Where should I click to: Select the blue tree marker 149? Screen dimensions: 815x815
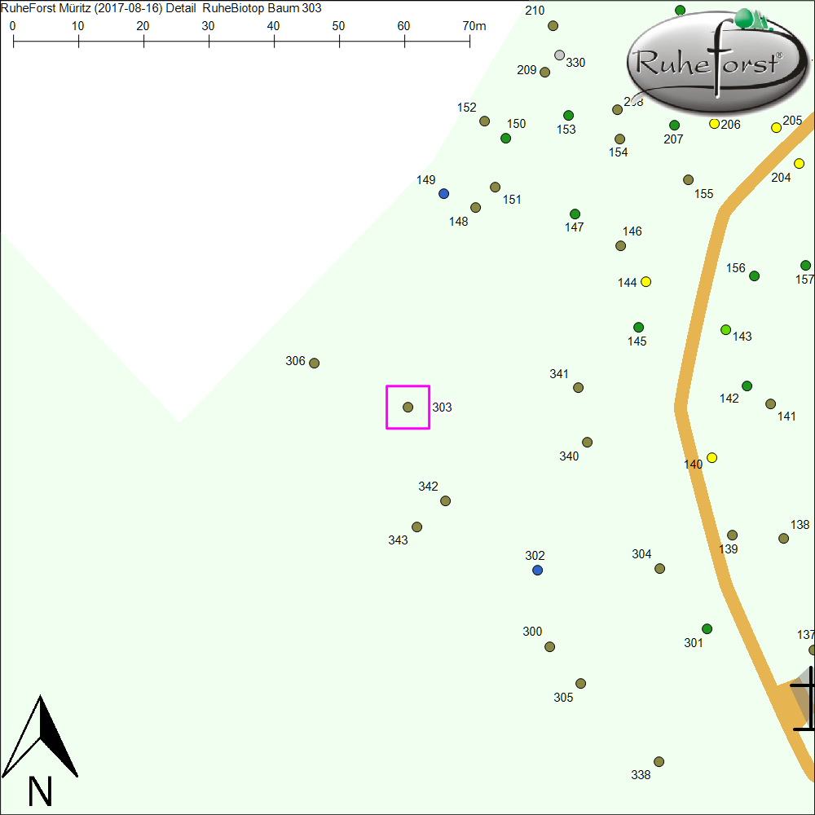[443, 194]
